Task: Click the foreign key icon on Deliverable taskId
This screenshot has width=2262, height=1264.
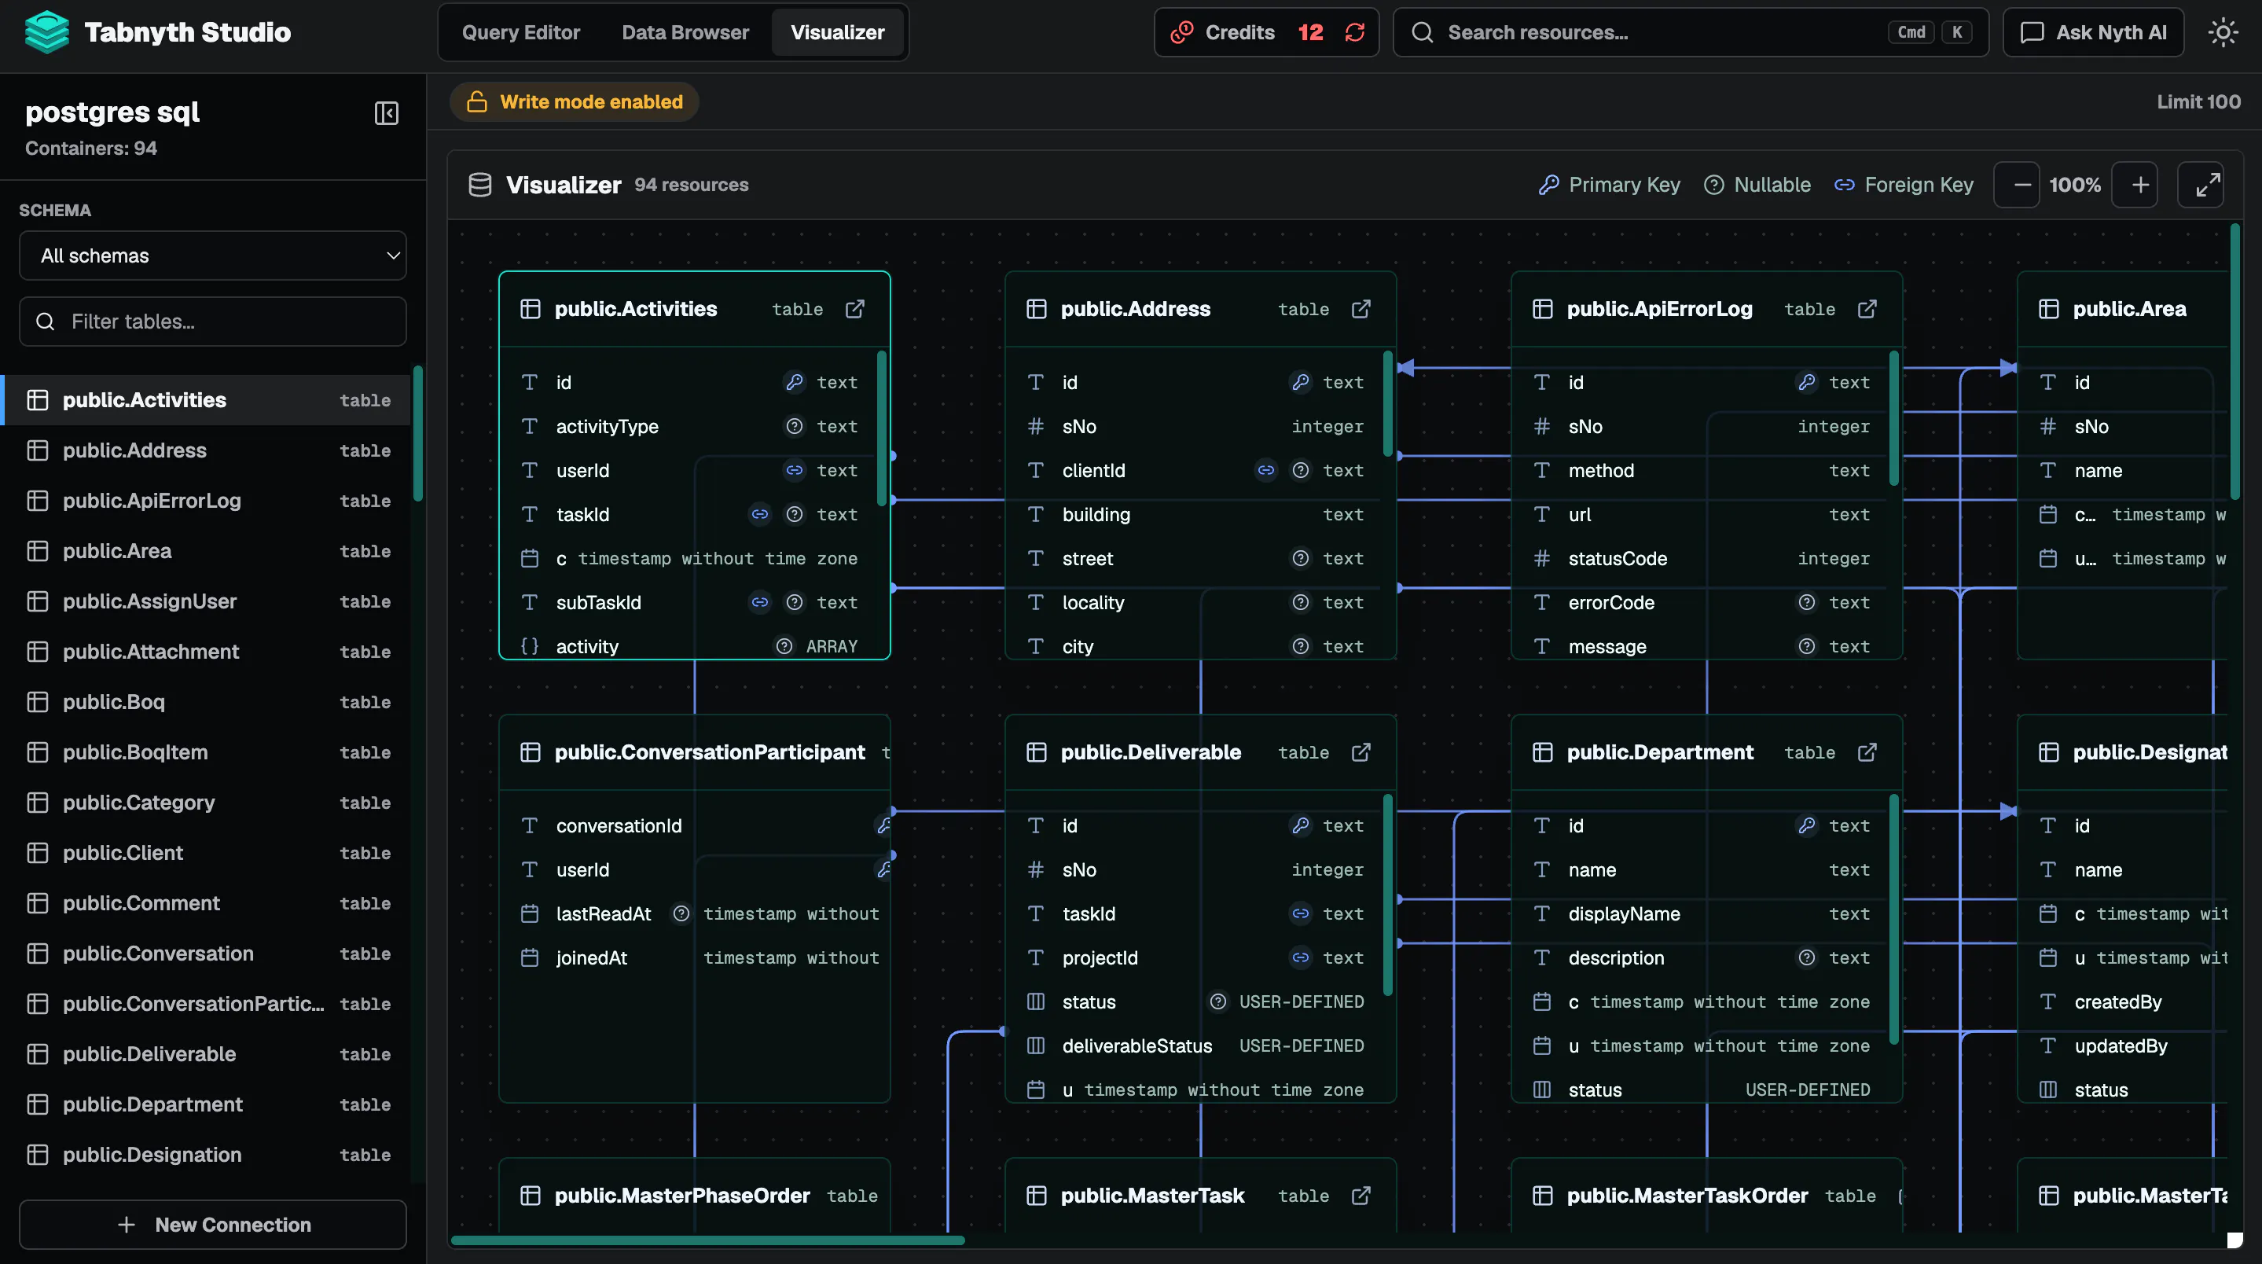Action: pos(1301,914)
